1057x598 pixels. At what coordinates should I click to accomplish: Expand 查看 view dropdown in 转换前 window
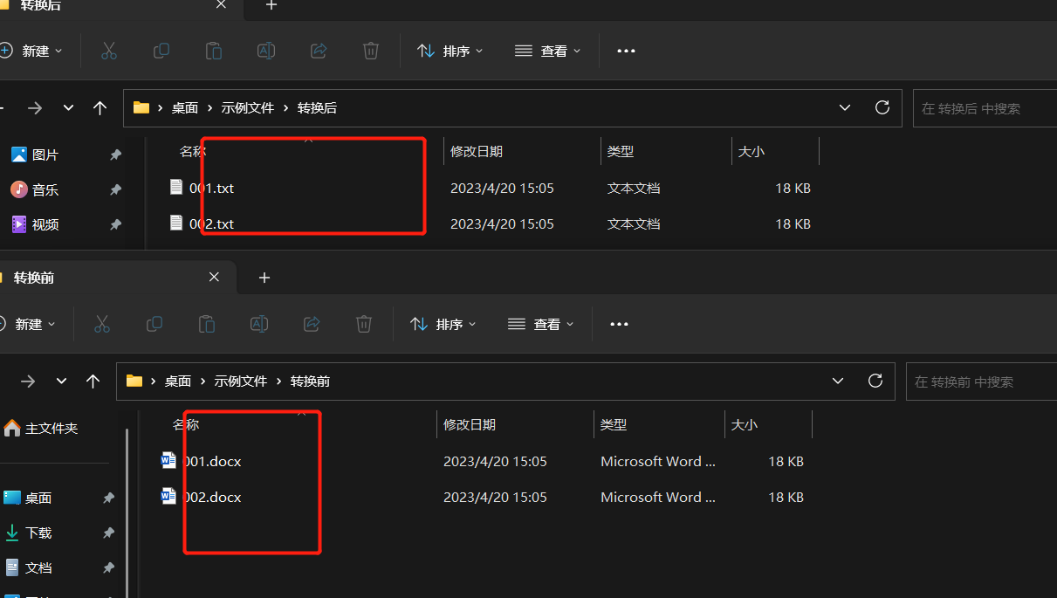pyautogui.click(x=540, y=324)
